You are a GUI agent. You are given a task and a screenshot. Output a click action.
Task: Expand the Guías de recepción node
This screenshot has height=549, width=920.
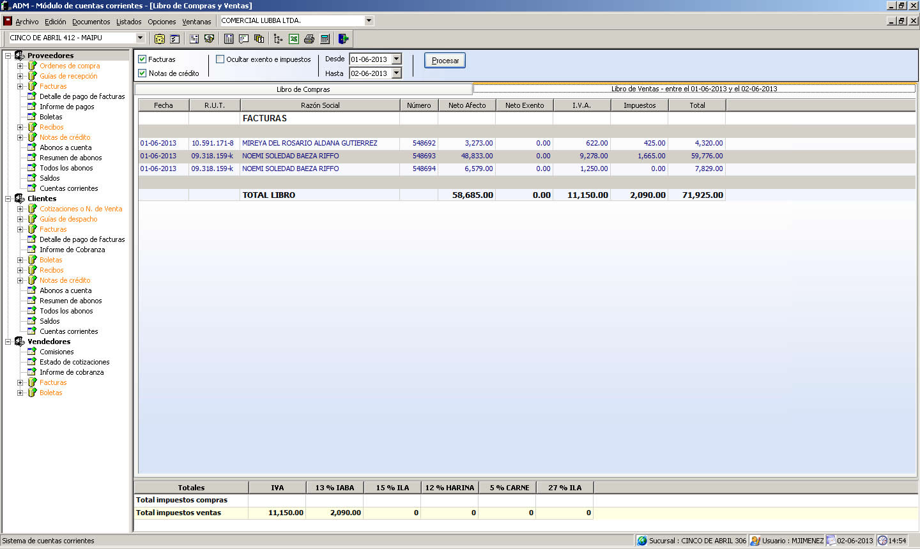[x=20, y=76]
